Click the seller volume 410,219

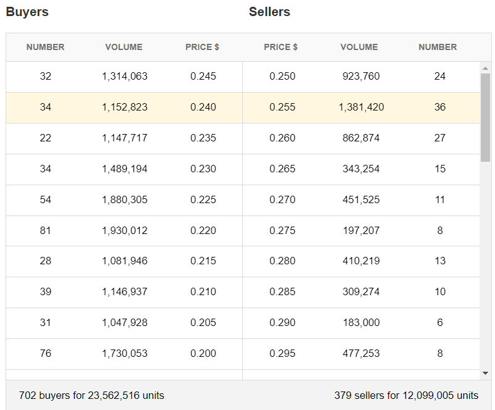[361, 261]
